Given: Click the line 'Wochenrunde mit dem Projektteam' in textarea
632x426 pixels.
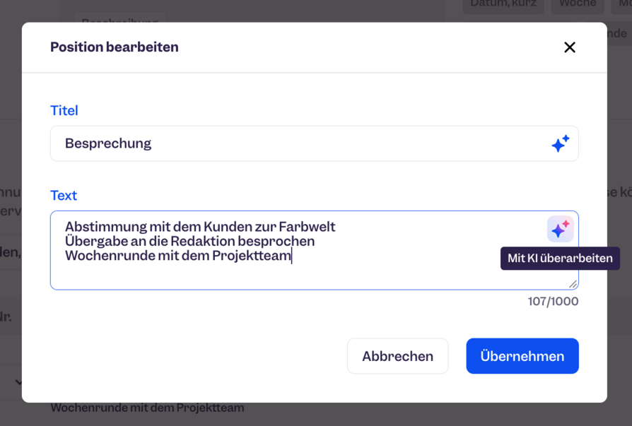Looking at the screenshot, I should pos(178,256).
